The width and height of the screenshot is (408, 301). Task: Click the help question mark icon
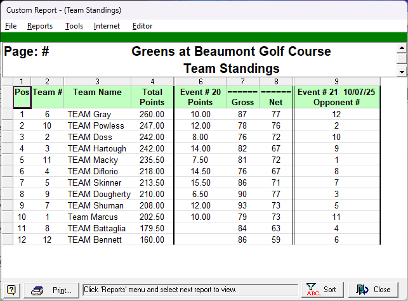(x=11, y=290)
